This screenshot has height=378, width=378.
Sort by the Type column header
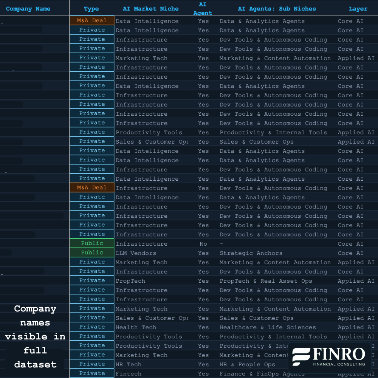[x=91, y=8]
